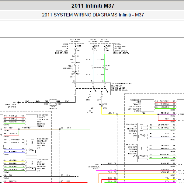Click the TED box in the driver seat cushion unit
The image size is (184, 183).
point(32,163)
